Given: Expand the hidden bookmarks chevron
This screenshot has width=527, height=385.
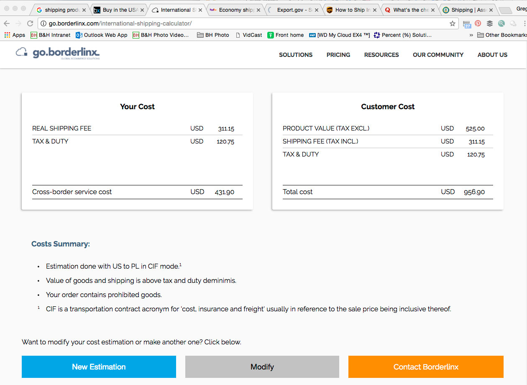Looking at the screenshot, I should [471, 35].
